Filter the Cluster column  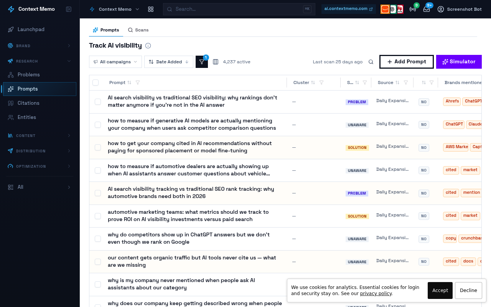tap(321, 83)
